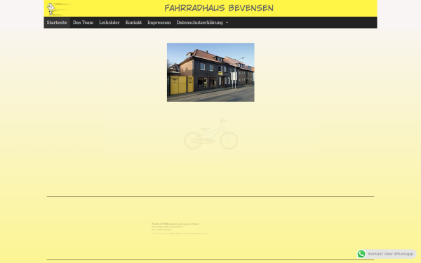Click the running mascot logo in header

(58, 9)
